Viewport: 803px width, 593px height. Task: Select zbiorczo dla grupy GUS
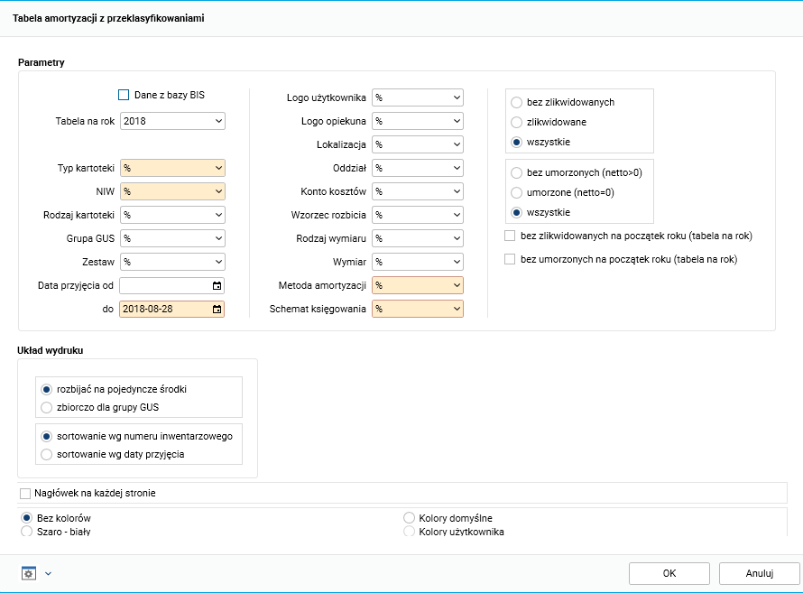tap(47, 407)
